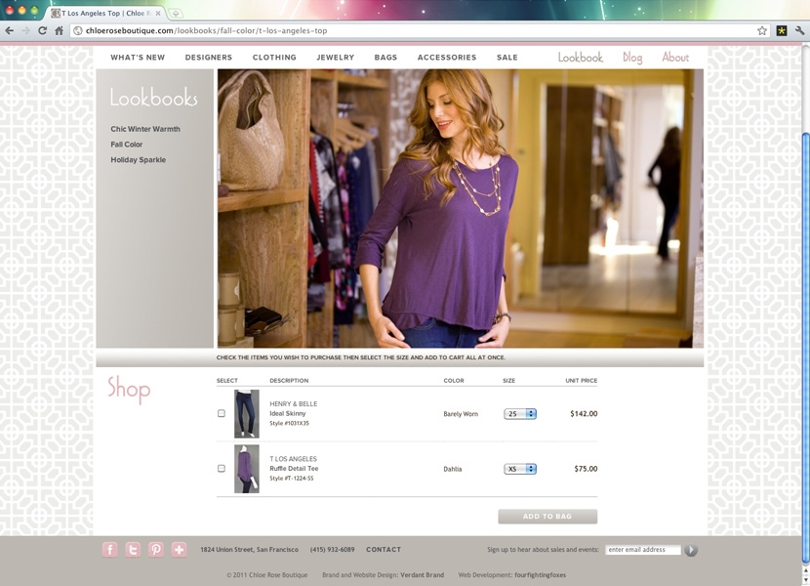Click the Ruffle Detail Tee product name
The width and height of the screenshot is (810, 586).
[x=294, y=468]
